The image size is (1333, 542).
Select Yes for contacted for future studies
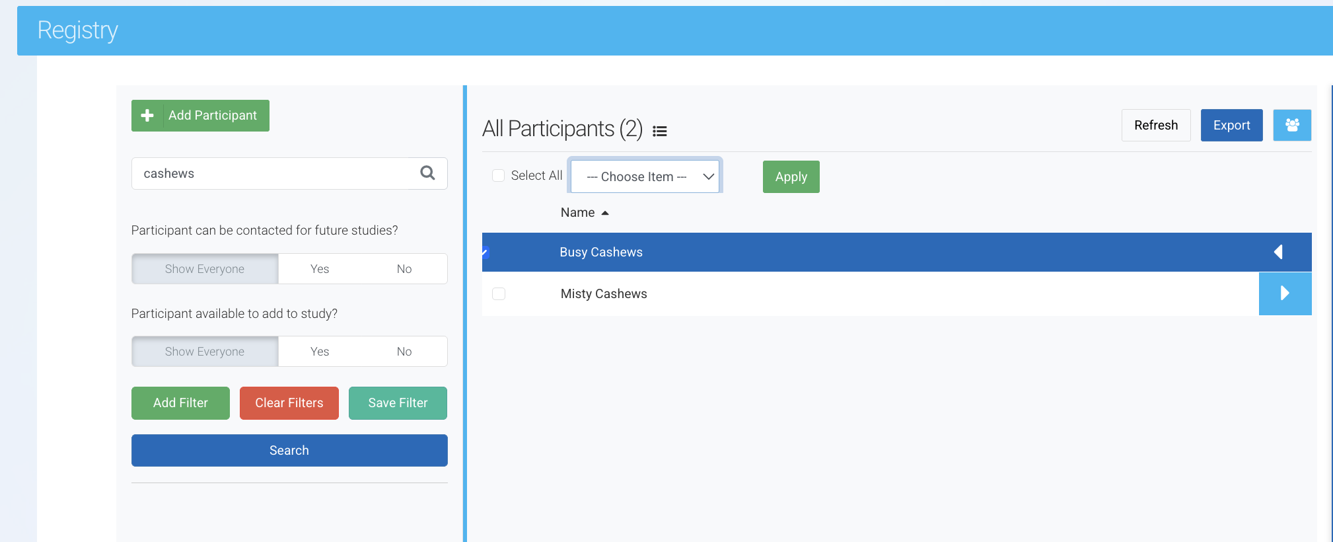(320, 269)
